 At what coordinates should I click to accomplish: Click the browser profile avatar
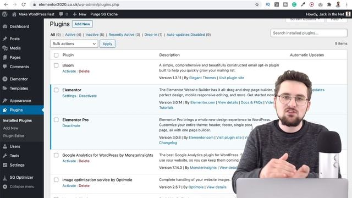point(338,4)
